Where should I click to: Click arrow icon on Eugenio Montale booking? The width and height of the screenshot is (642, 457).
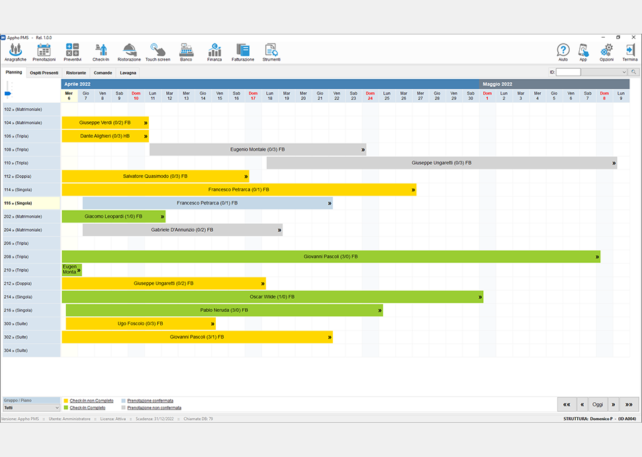363,150
